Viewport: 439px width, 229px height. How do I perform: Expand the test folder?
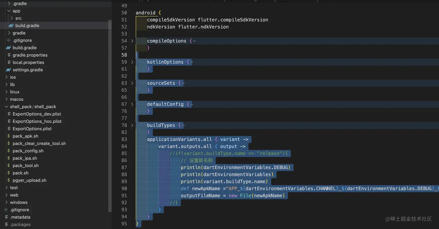click(x=6, y=188)
